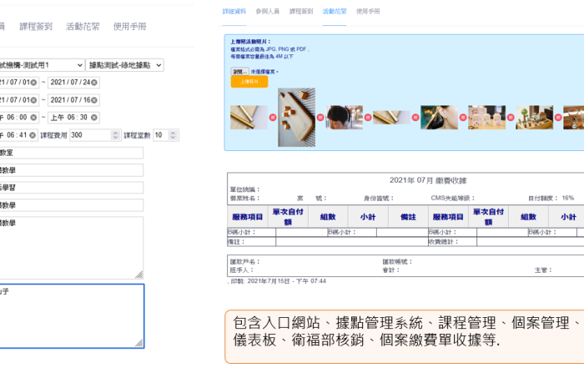
Task: Click red delete icon right of wooden blocks photo
Action: [x=320, y=118]
